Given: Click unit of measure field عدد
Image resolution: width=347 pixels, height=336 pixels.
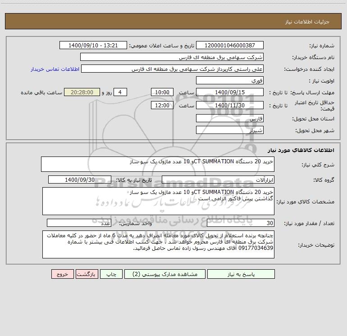Looking at the screenshot, I should [79, 223].
